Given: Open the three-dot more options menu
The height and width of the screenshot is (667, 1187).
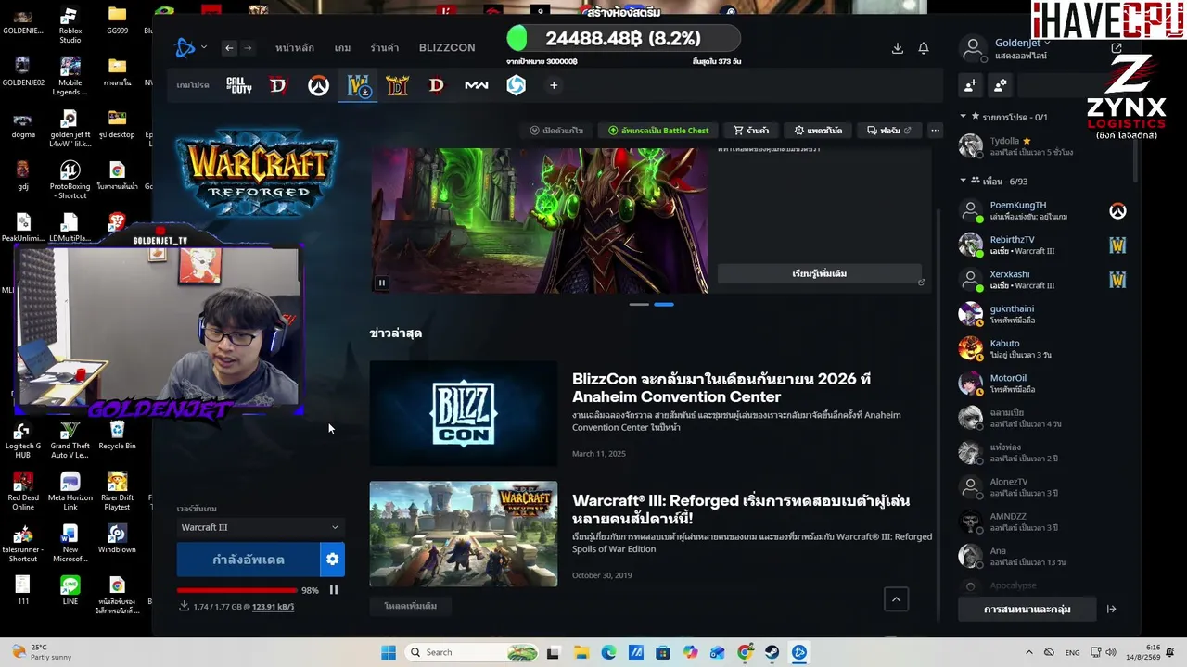Looking at the screenshot, I should (935, 131).
